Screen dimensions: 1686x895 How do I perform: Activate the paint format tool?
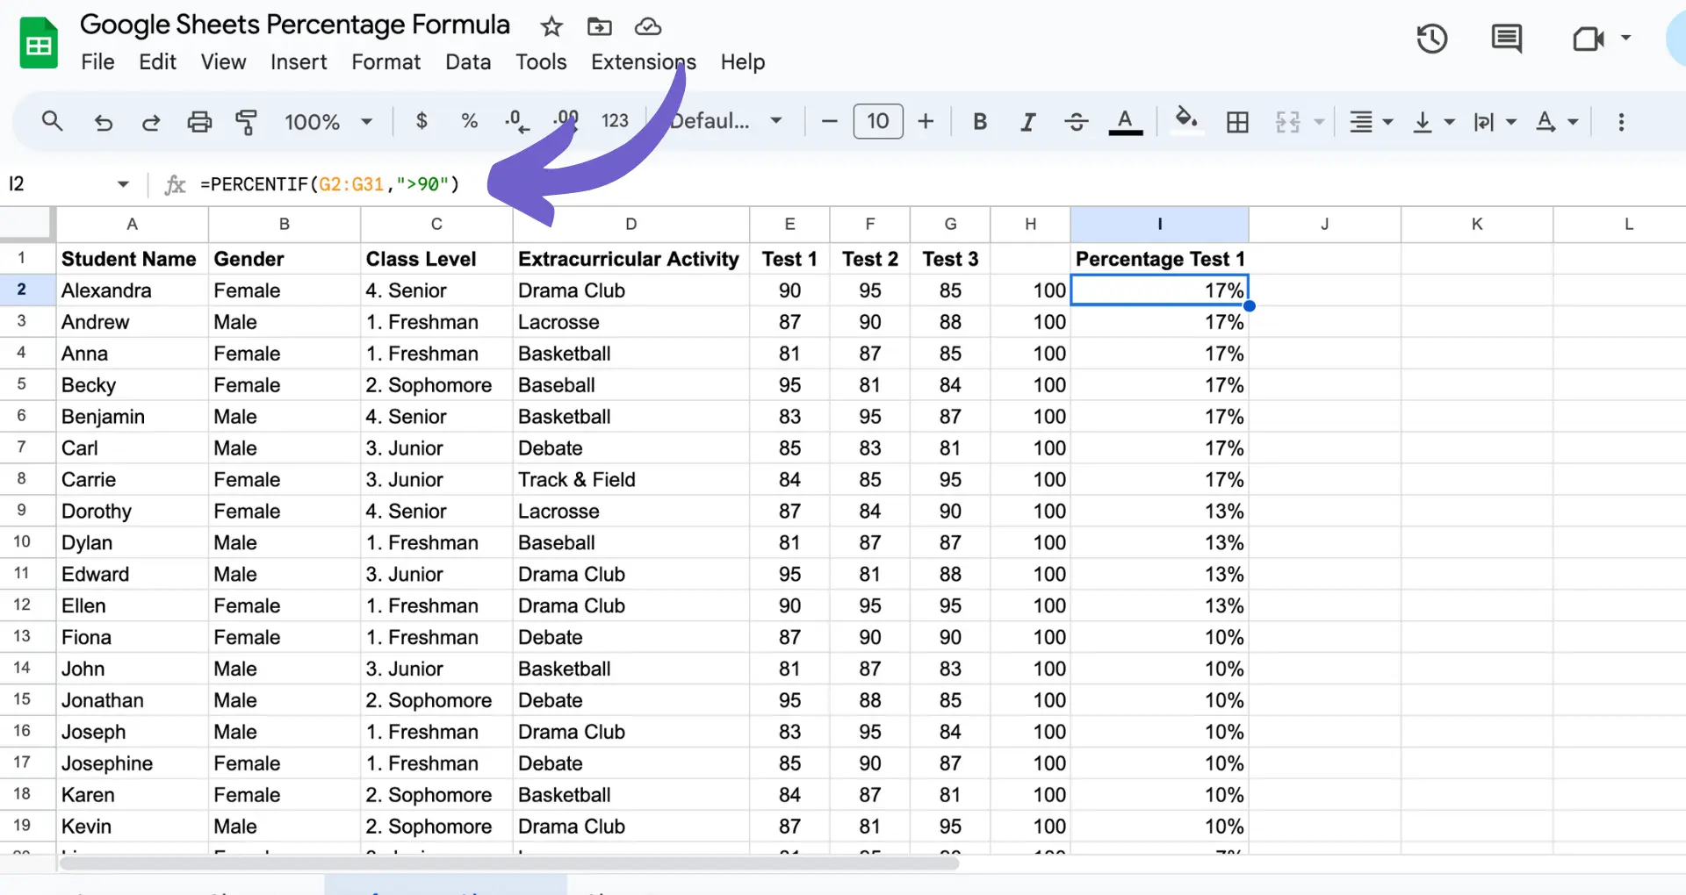click(247, 122)
